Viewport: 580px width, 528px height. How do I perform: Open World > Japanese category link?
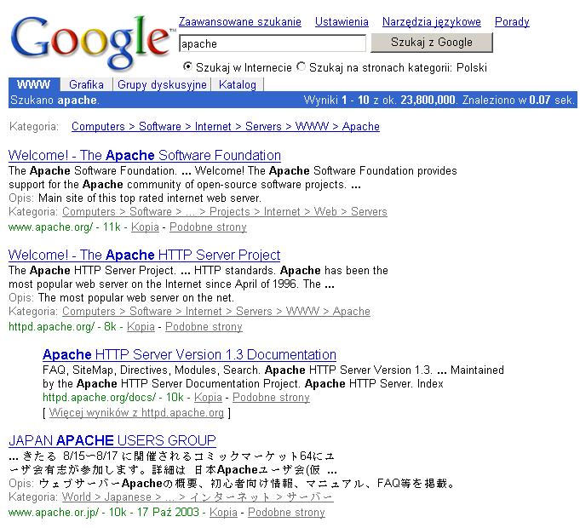coord(198,496)
